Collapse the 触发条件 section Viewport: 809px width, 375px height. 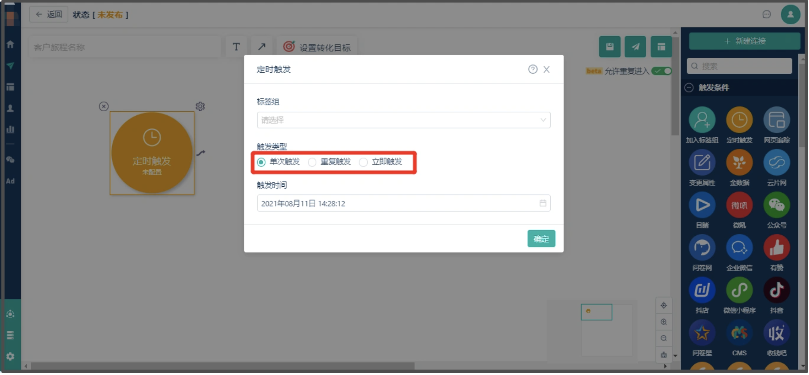tap(690, 88)
